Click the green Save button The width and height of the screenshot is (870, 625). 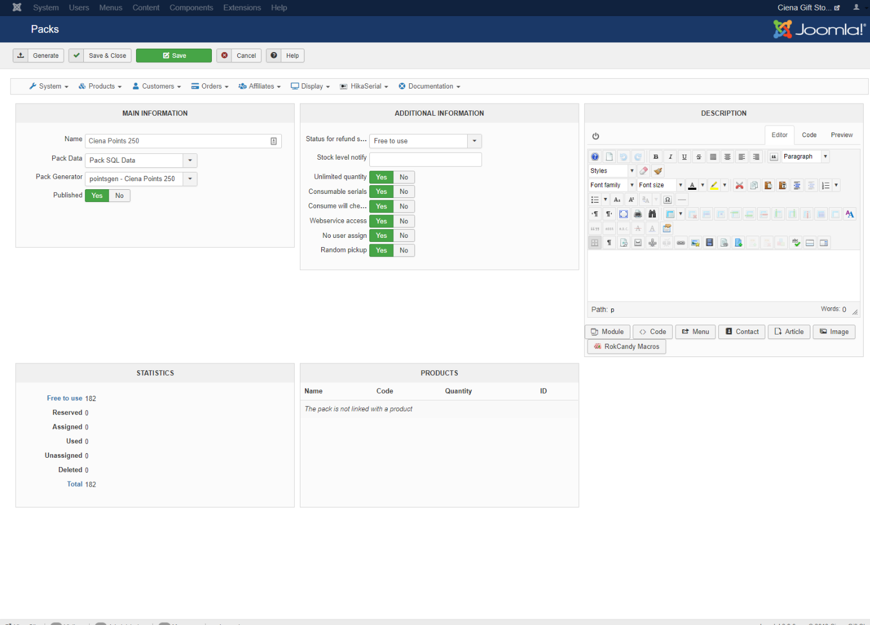point(174,56)
